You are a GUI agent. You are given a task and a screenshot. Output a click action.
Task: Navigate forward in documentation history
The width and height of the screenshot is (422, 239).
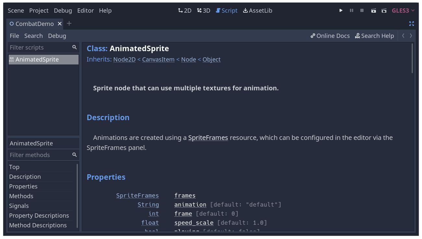[x=411, y=36]
